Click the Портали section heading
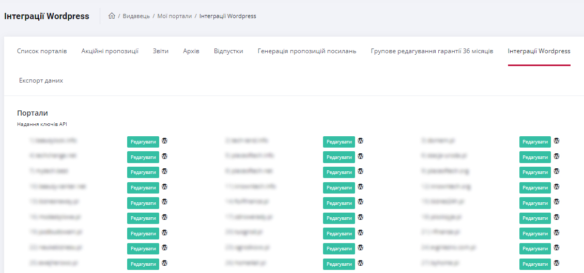584x273 pixels. click(33, 113)
